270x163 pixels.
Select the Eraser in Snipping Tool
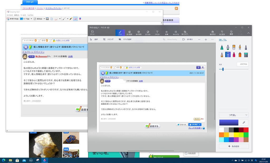click(75, 19)
